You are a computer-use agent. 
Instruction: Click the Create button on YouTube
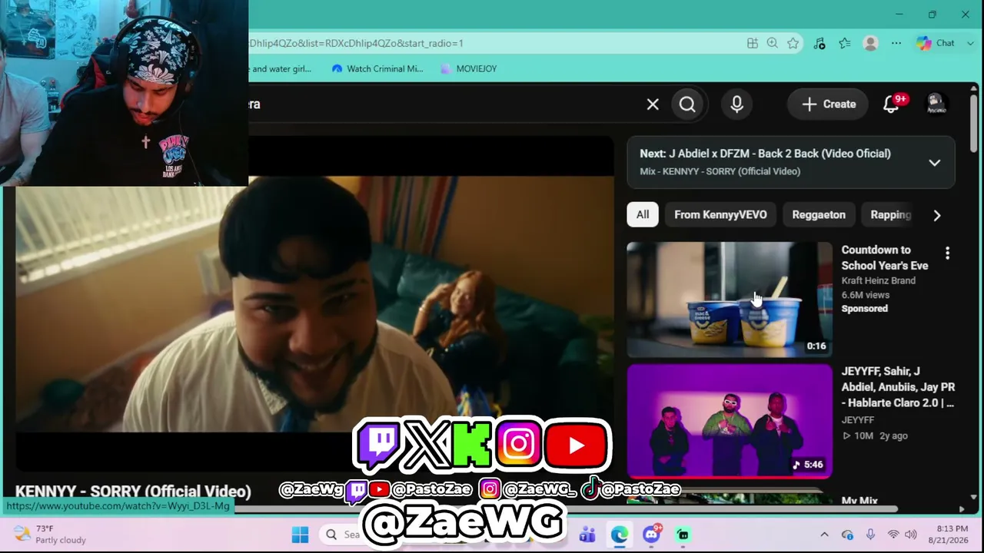[828, 104]
